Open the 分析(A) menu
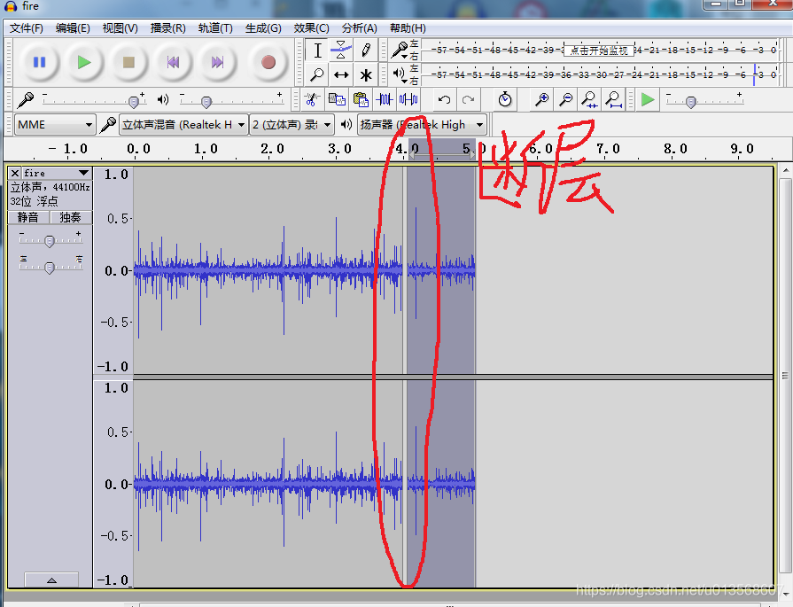This screenshot has width=793, height=607. [359, 28]
